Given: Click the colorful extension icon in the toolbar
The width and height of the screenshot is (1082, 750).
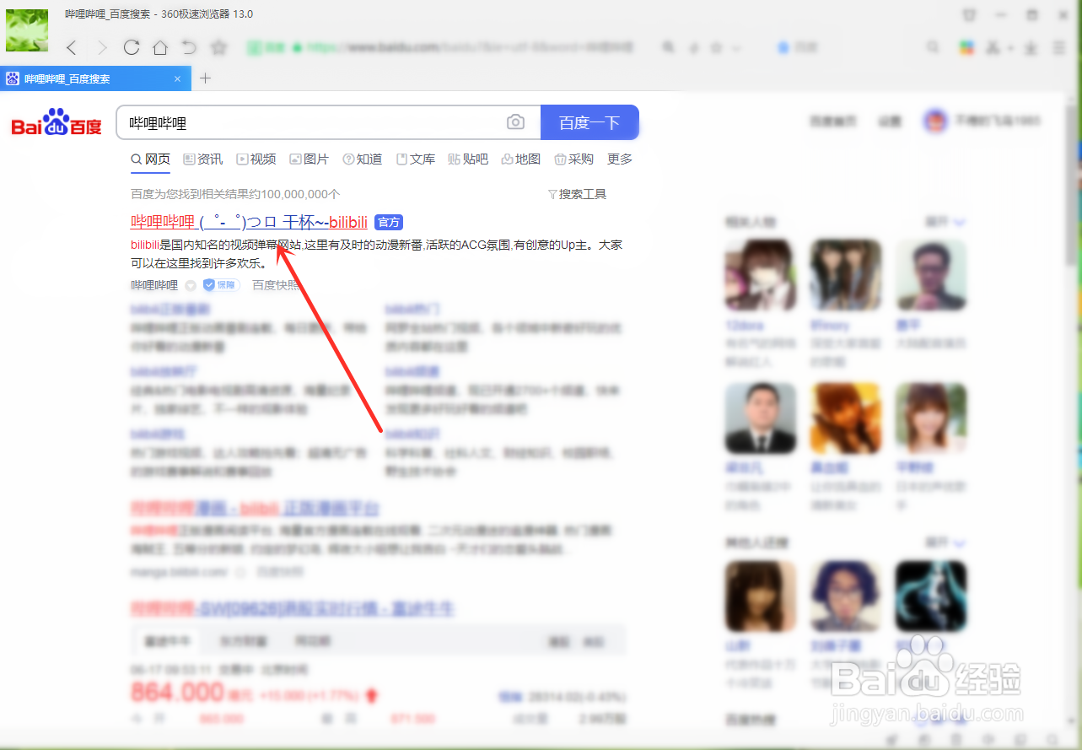Looking at the screenshot, I should [x=966, y=48].
